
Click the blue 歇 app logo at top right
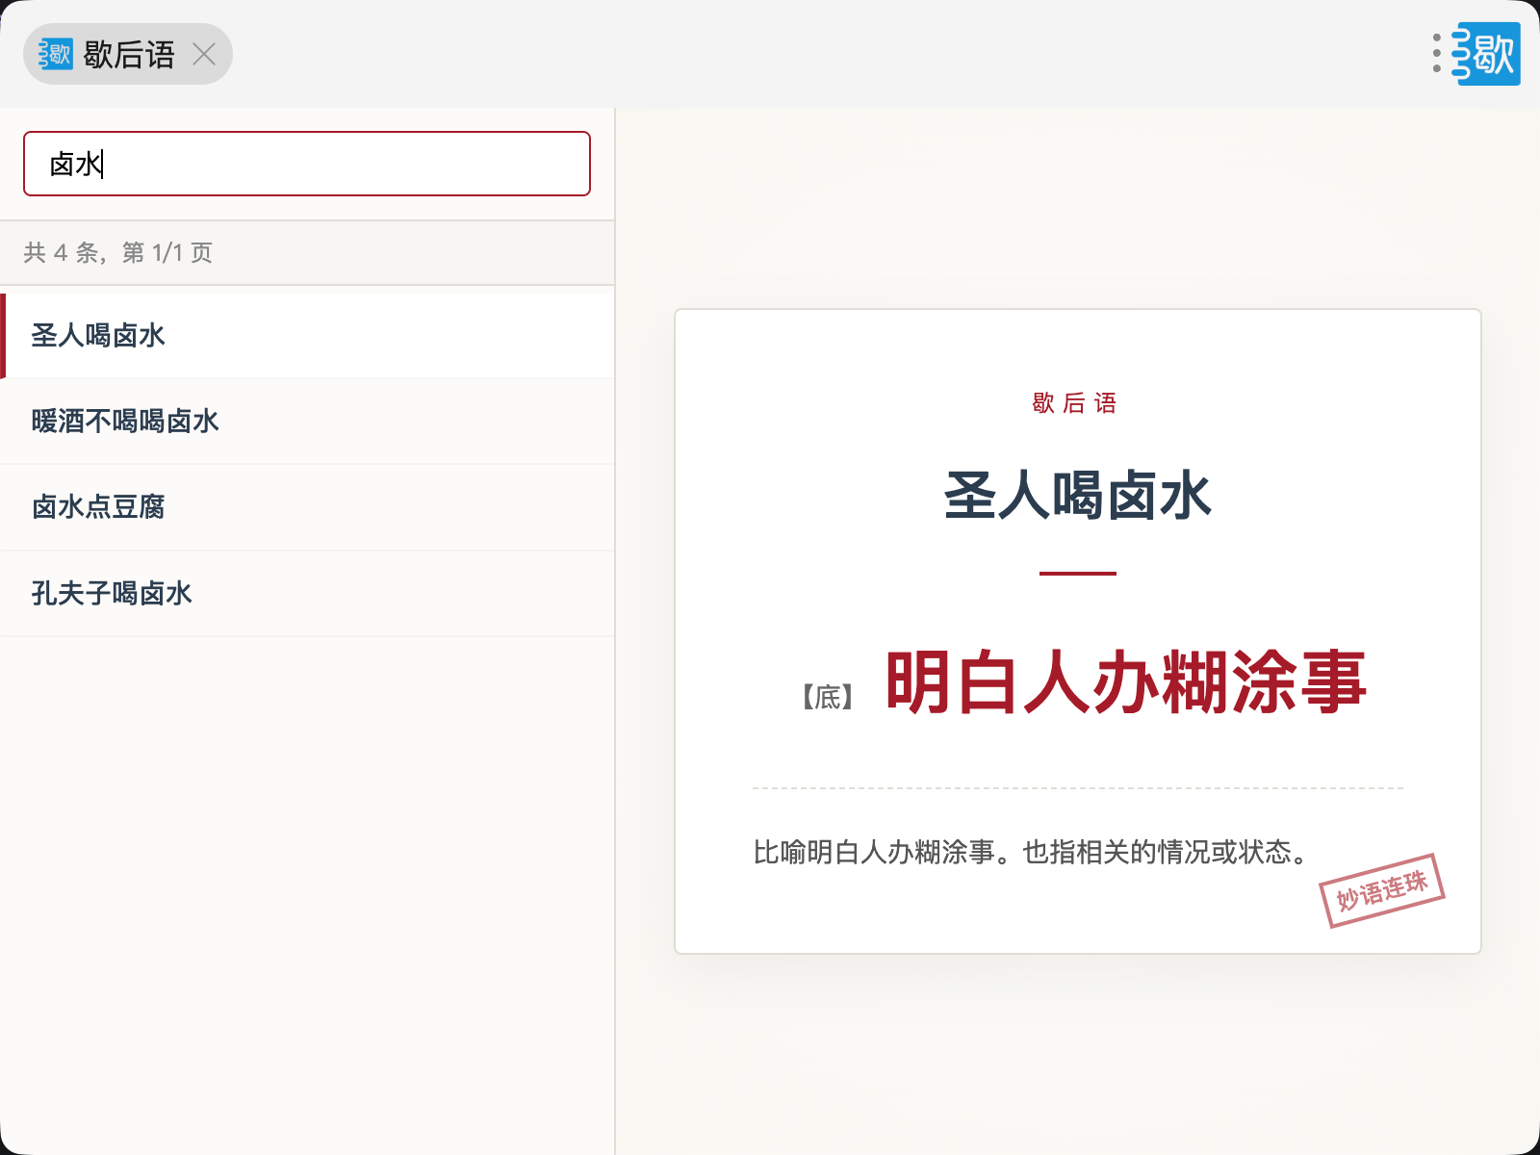point(1488,54)
